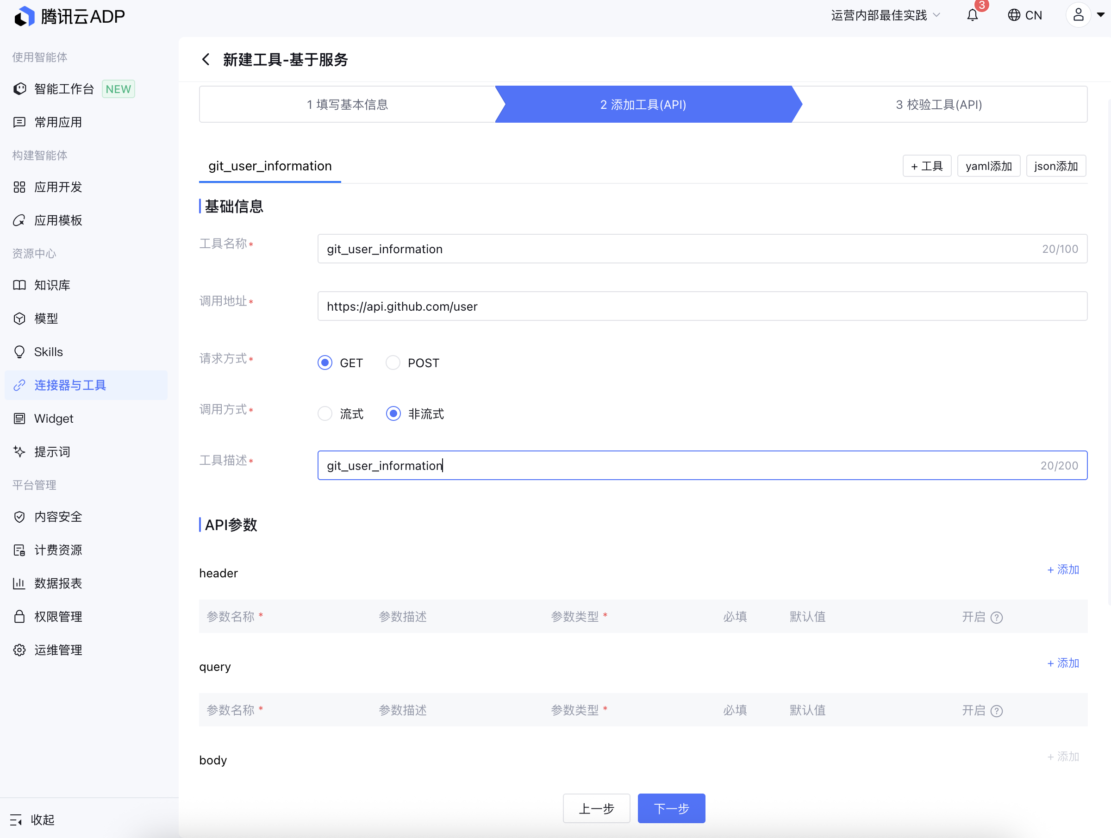Image resolution: width=1111 pixels, height=838 pixels.
Task: Collapse sidebar with 收起
Action: (32, 819)
